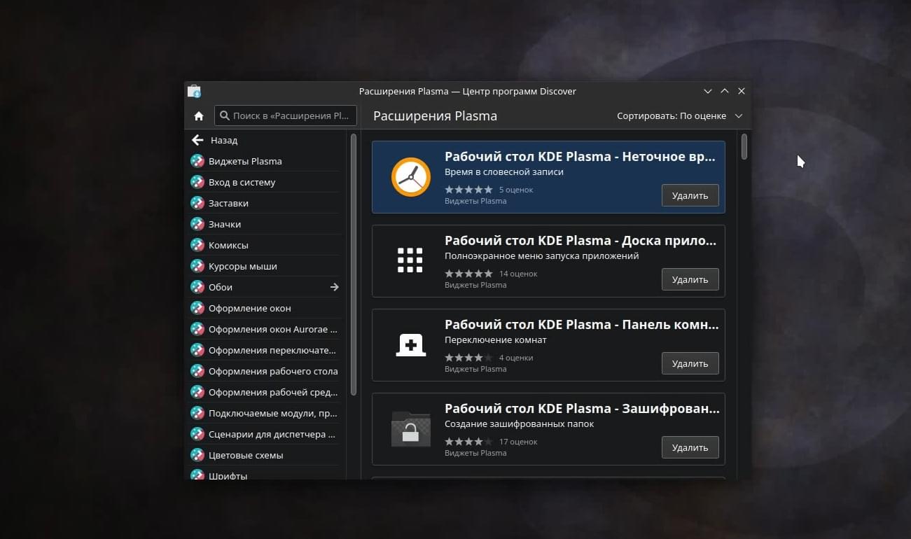Select Значки category

pyautogui.click(x=265, y=224)
